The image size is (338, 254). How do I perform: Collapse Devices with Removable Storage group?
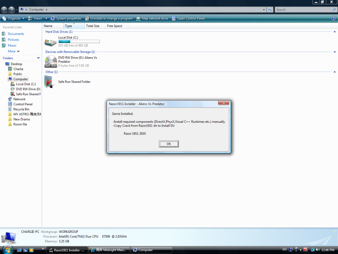[x=335, y=52]
